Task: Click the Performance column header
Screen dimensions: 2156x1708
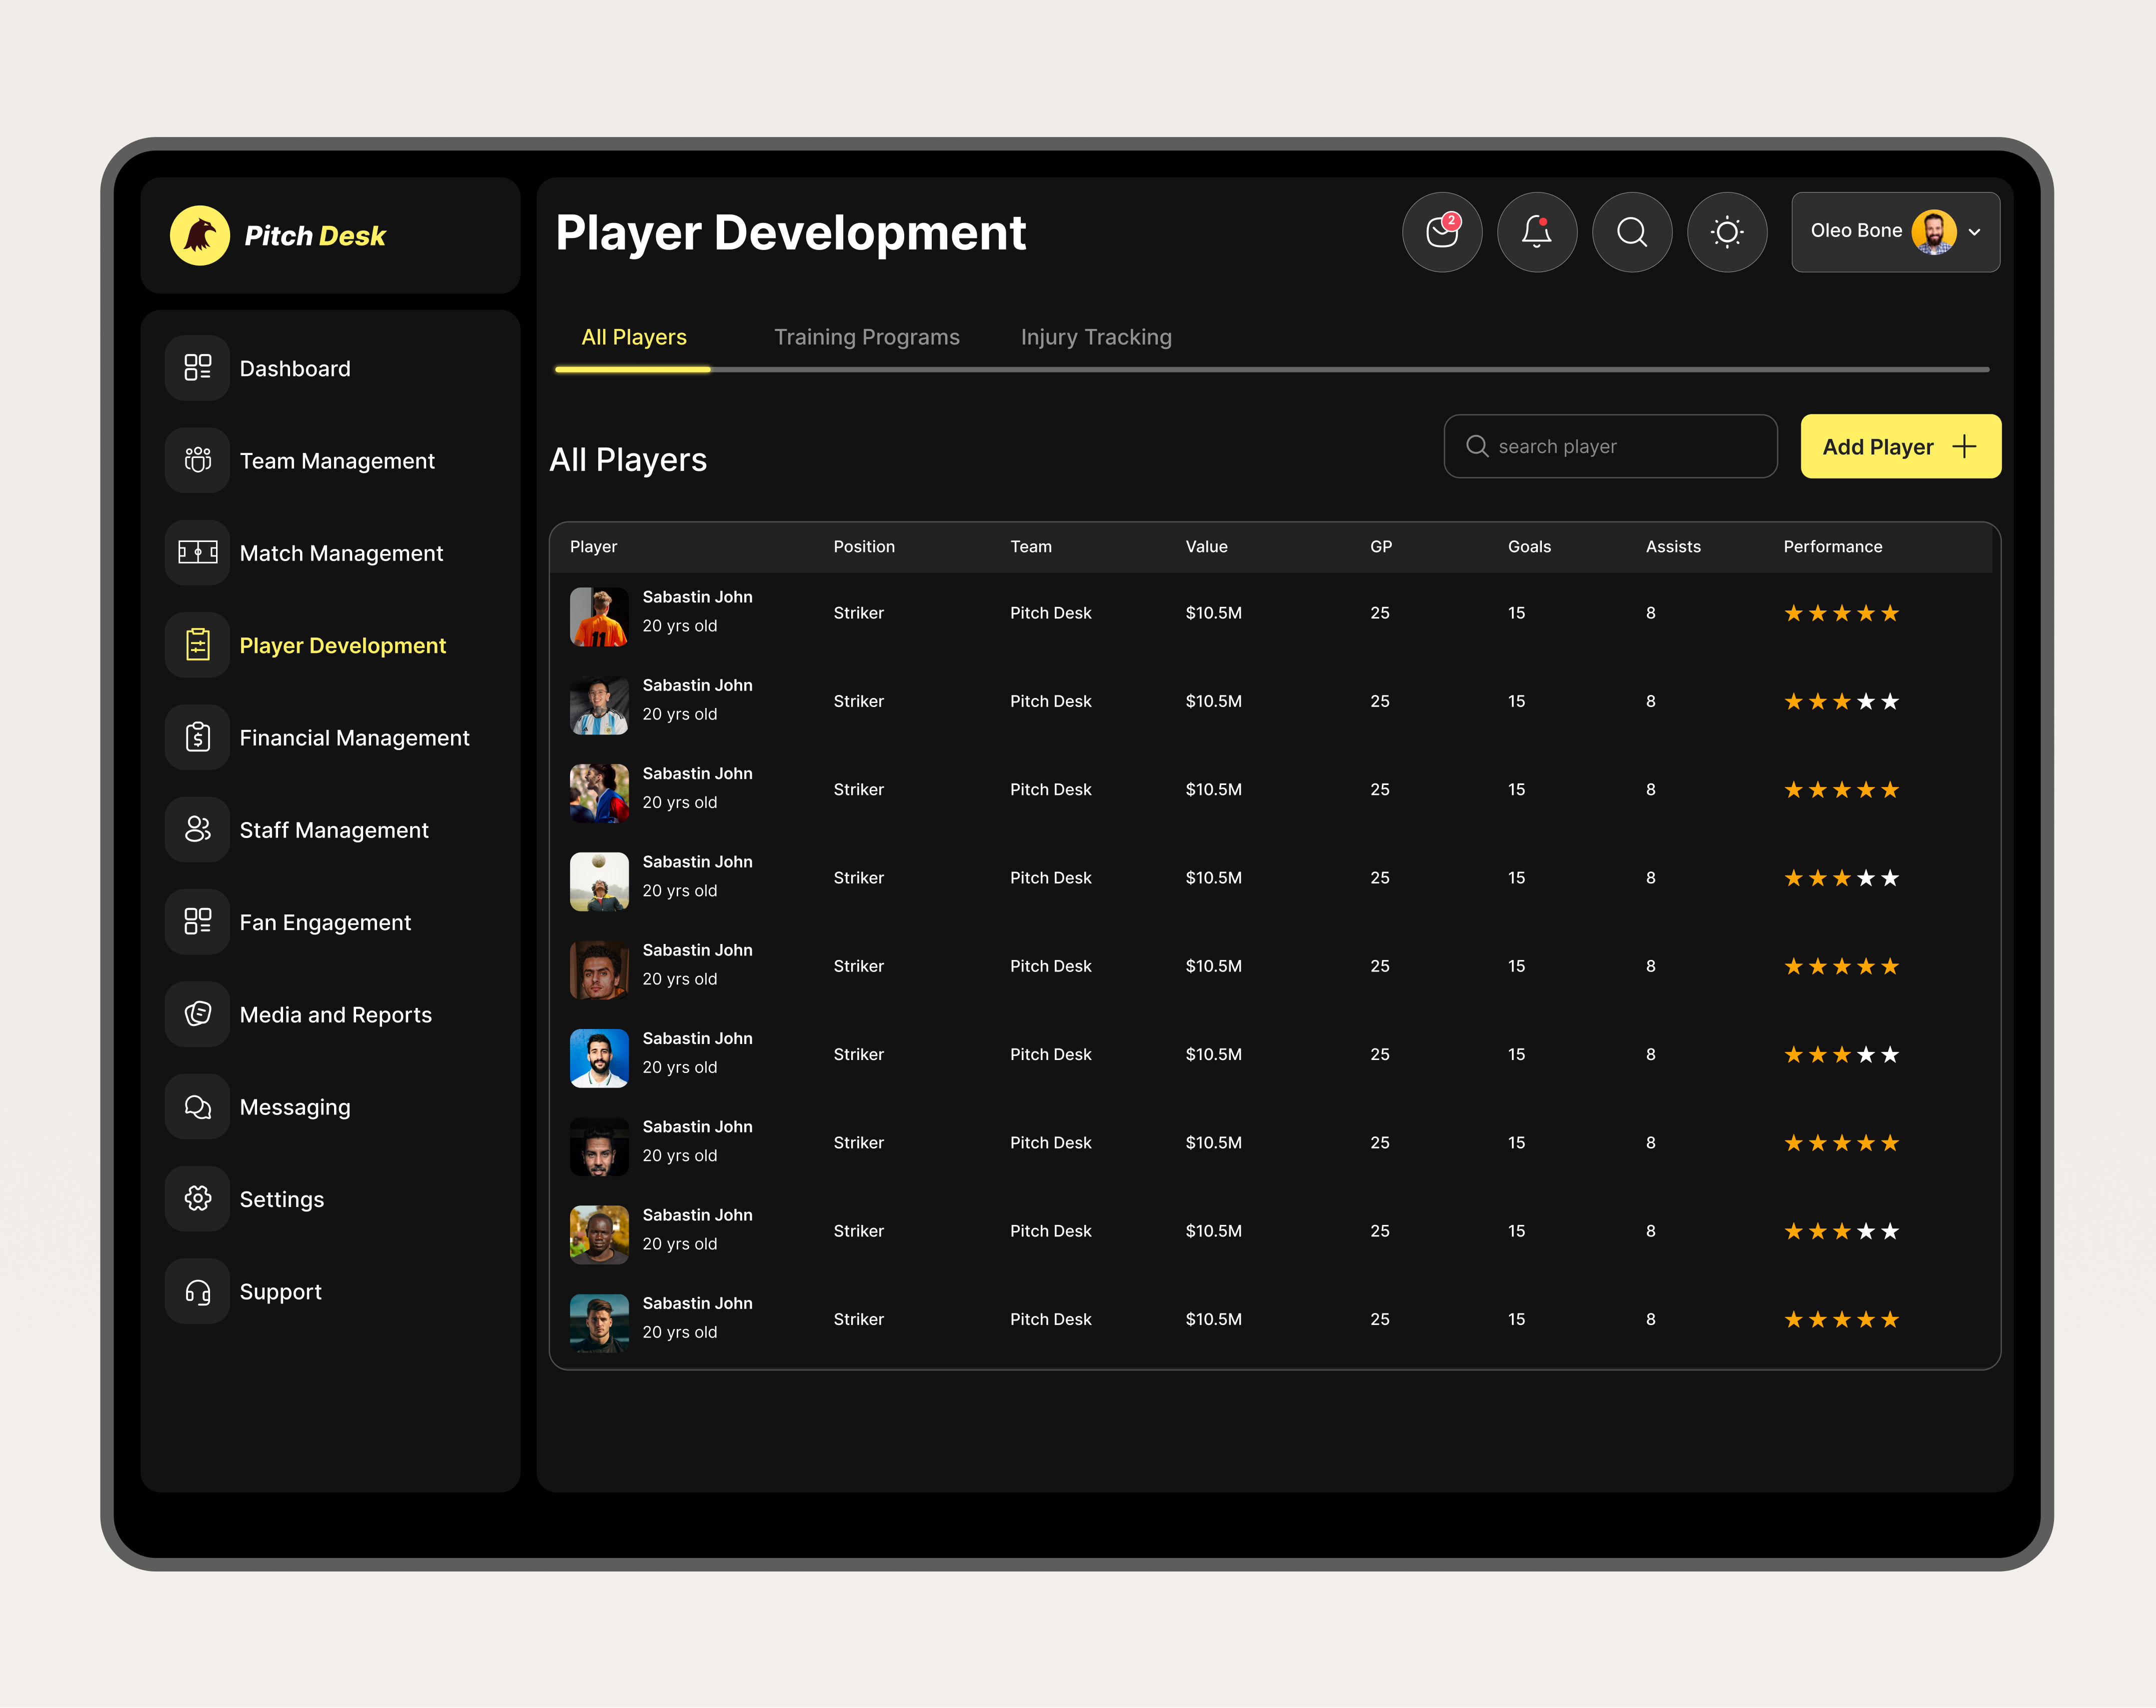Action: (1832, 547)
